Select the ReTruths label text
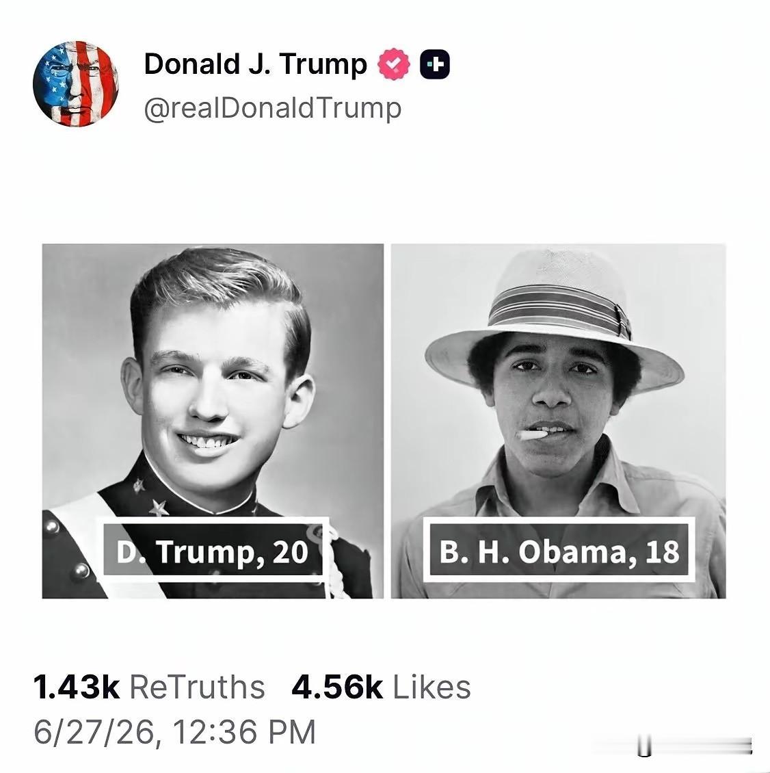This screenshot has height=773, width=770. (197, 687)
